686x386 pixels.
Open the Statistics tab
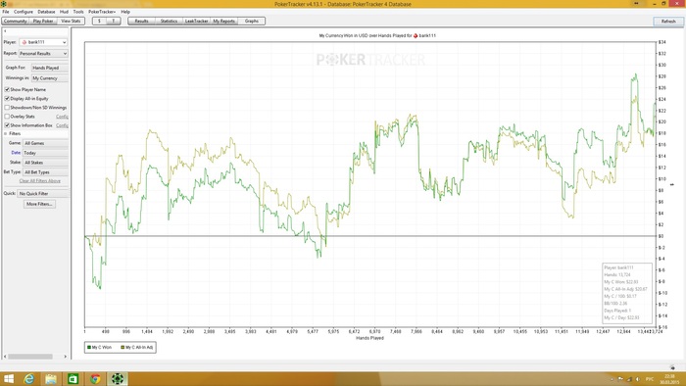point(169,21)
